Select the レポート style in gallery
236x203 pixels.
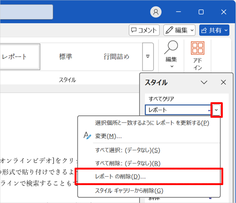coord(19,57)
